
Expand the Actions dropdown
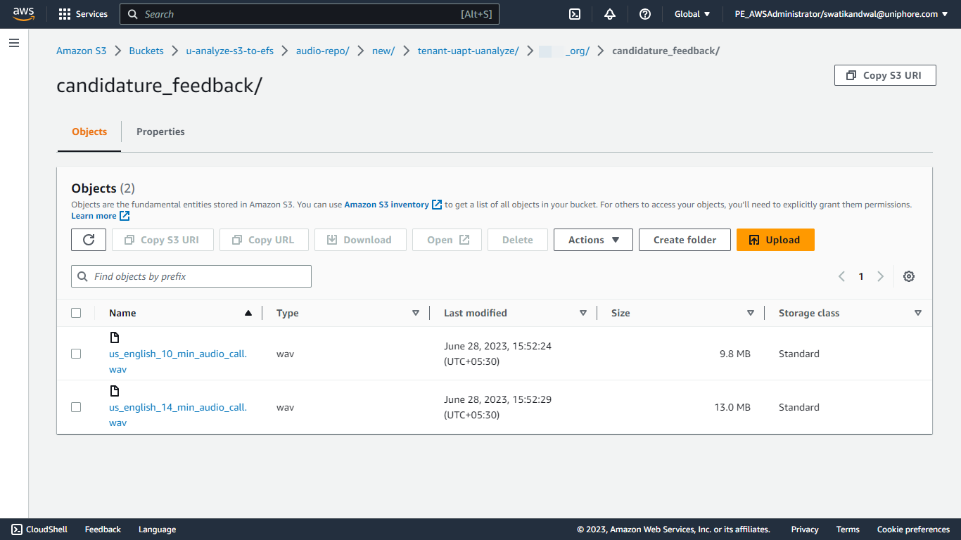(x=593, y=240)
